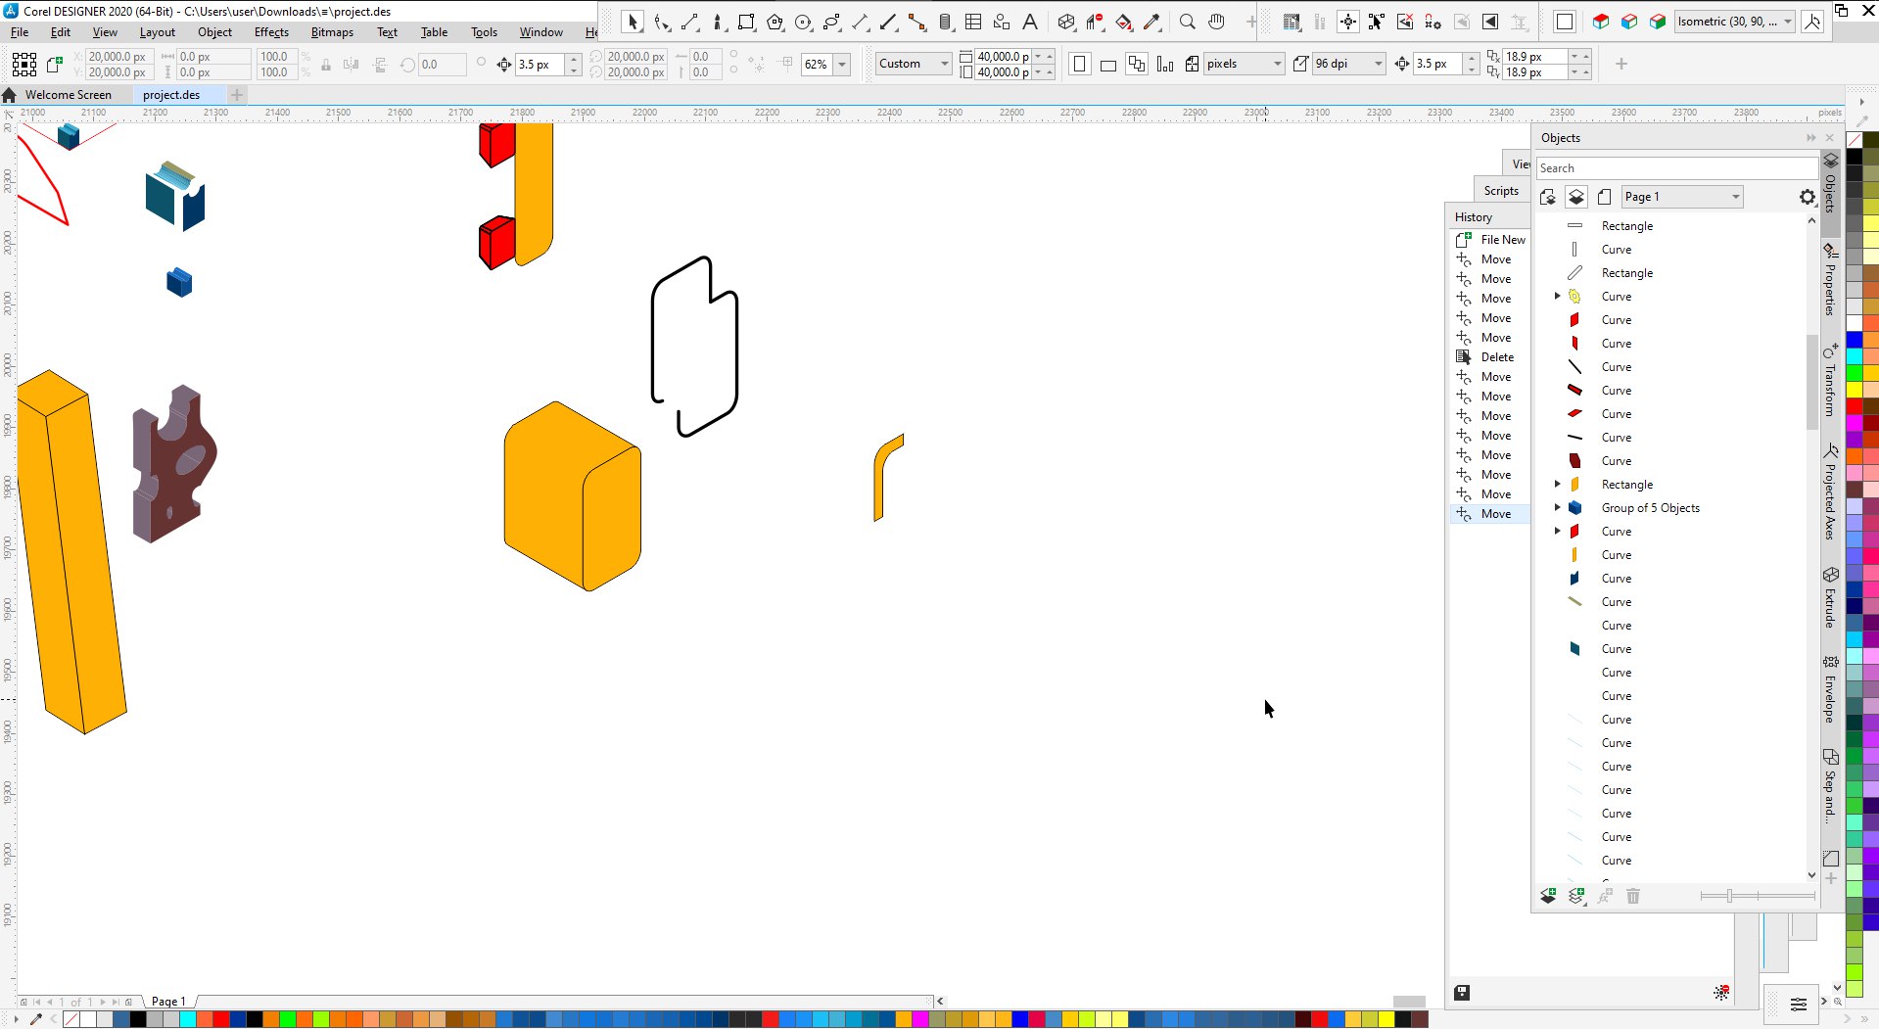Select the Table tool

tap(973, 22)
